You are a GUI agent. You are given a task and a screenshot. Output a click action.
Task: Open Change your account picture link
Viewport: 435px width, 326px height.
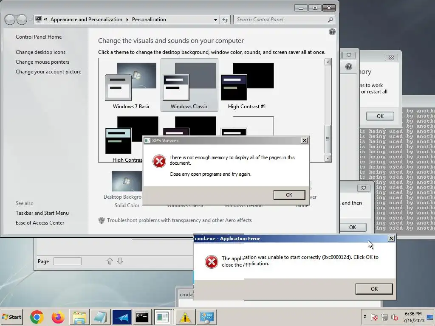pos(48,71)
